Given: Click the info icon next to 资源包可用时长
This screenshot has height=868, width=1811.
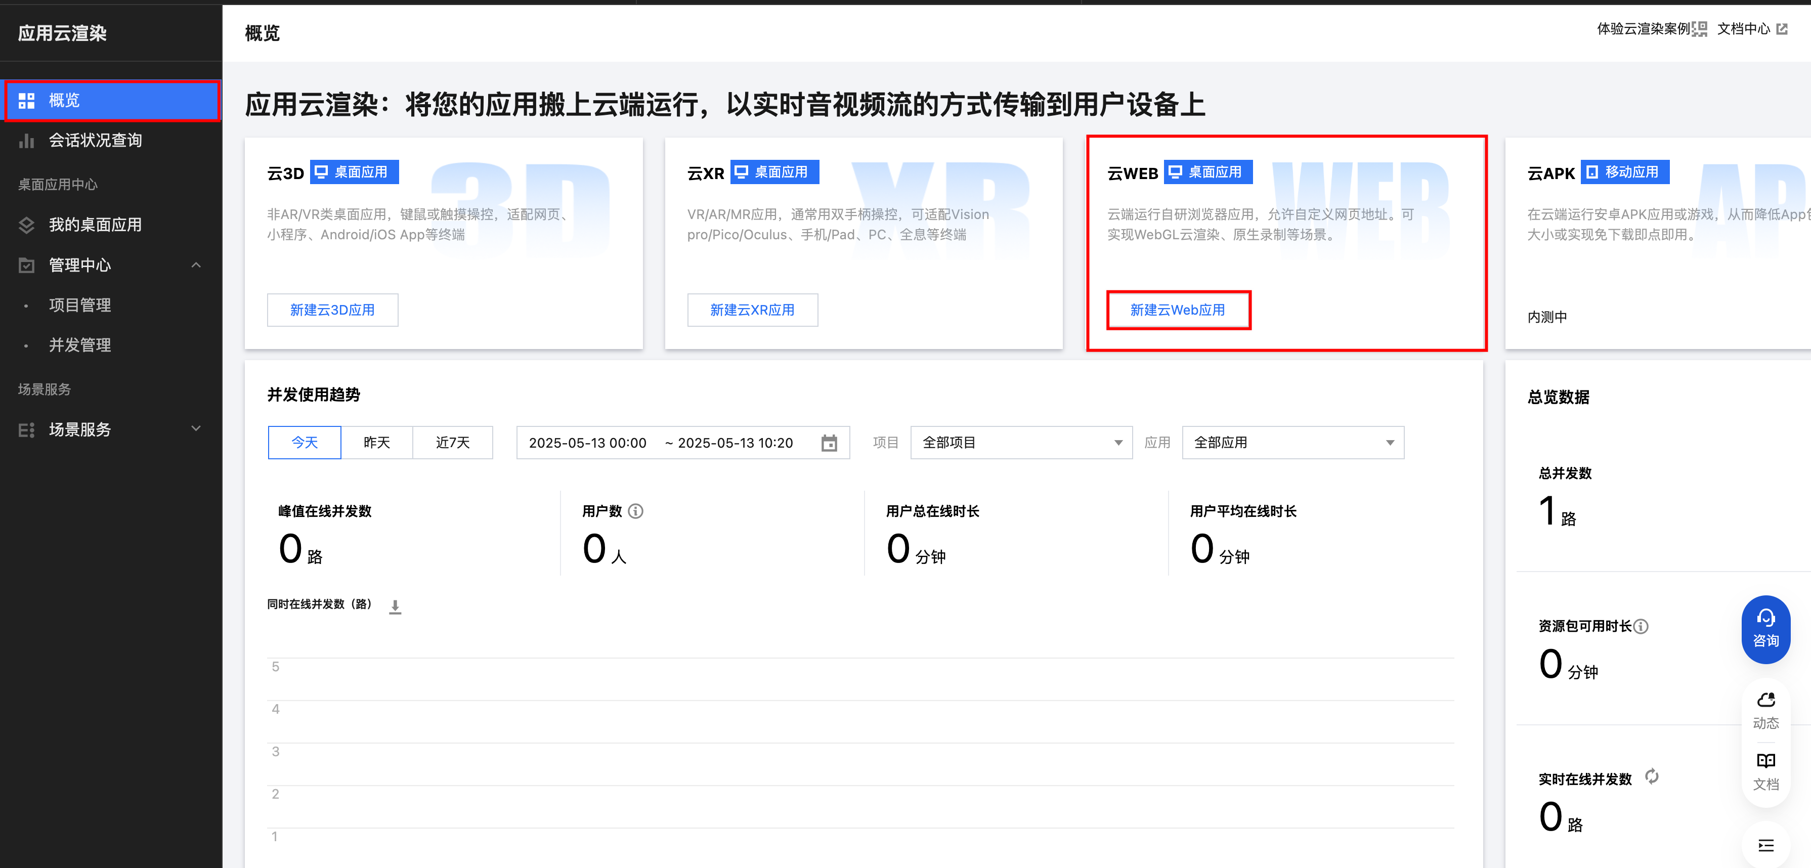Looking at the screenshot, I should point(1641,626).
